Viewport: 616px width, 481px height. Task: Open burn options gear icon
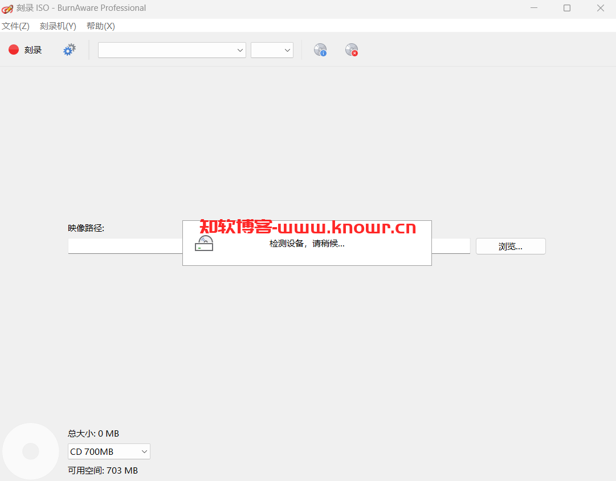click(70, 50)
